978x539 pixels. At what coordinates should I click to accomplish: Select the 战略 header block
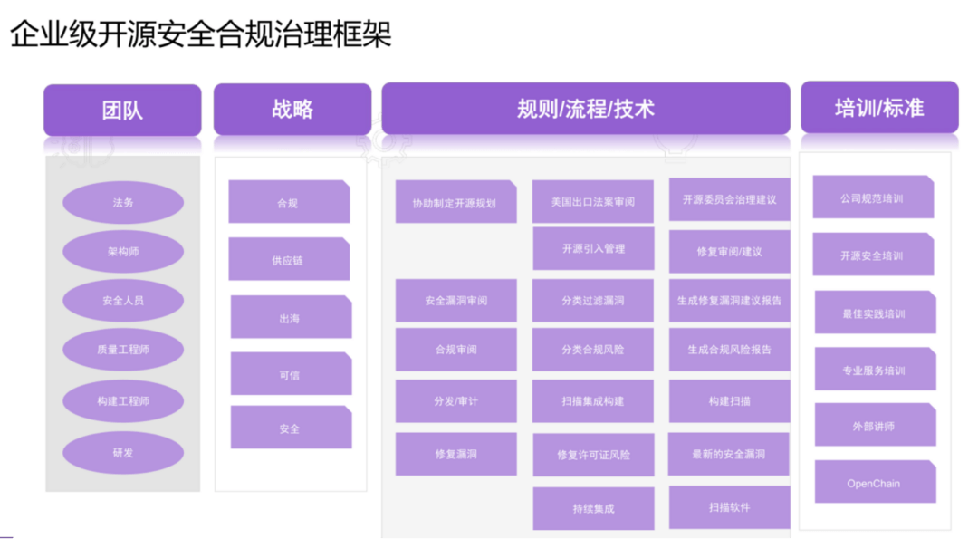click(x=292, y=110)
